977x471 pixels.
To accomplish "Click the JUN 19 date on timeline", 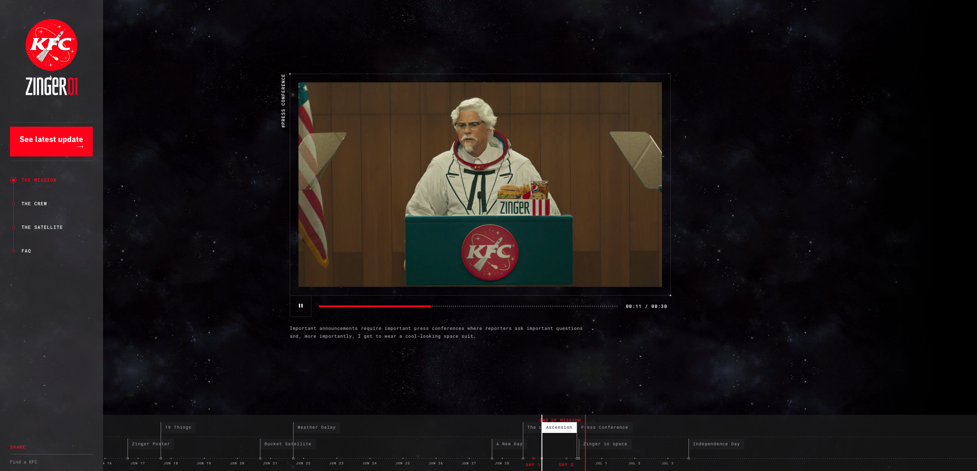I will coord(204,464).
